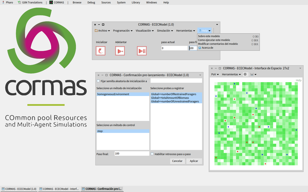The height and width of the screenshot is (192, 308).
Task: Activate Confirmación pre-l... taskbar item
Action: click(x=102, y=189)
